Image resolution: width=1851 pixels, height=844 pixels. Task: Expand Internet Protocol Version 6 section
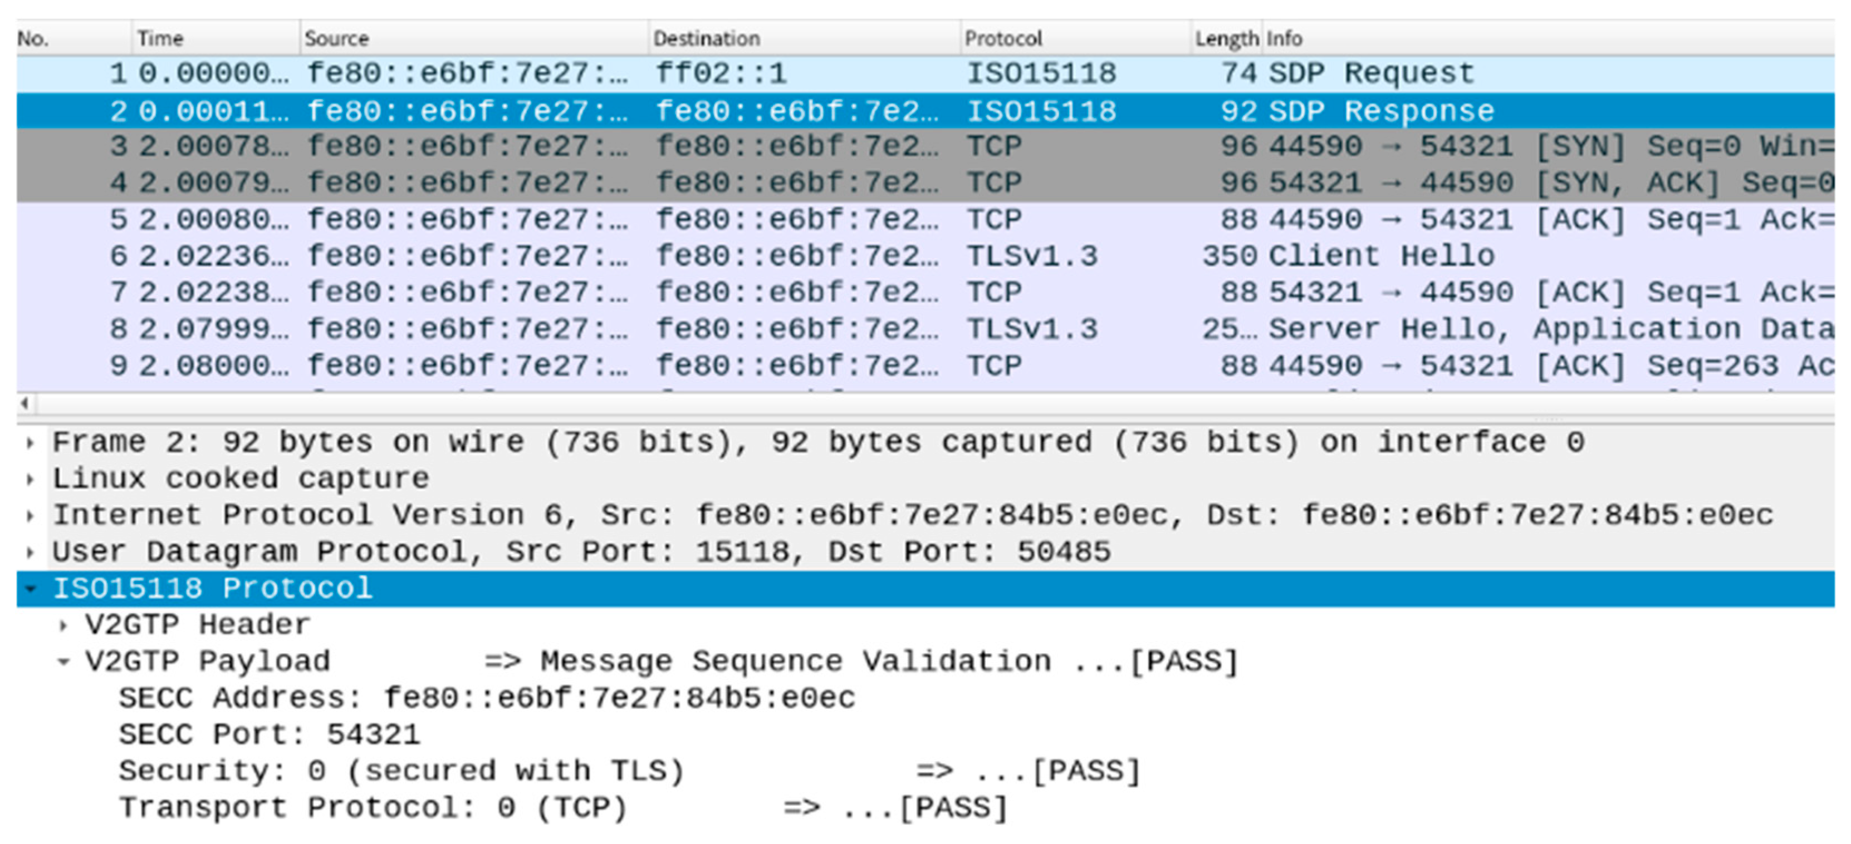click(x=30, y=516)
